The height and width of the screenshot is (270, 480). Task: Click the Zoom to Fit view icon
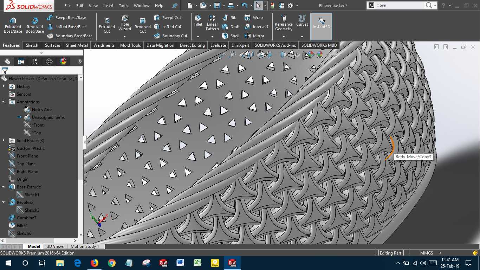pyautogui.click(x=223, y=54)
